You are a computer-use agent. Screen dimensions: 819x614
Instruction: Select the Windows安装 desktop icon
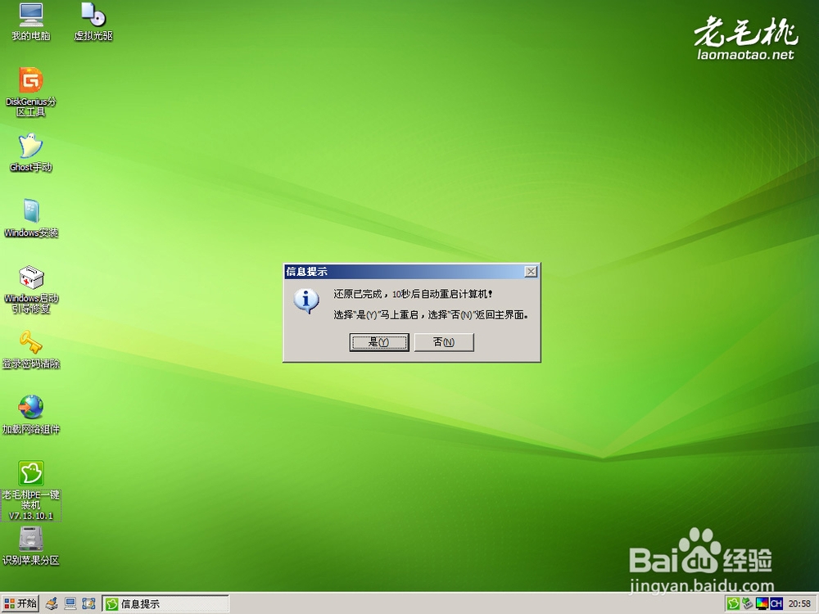[x=31, y=219]
